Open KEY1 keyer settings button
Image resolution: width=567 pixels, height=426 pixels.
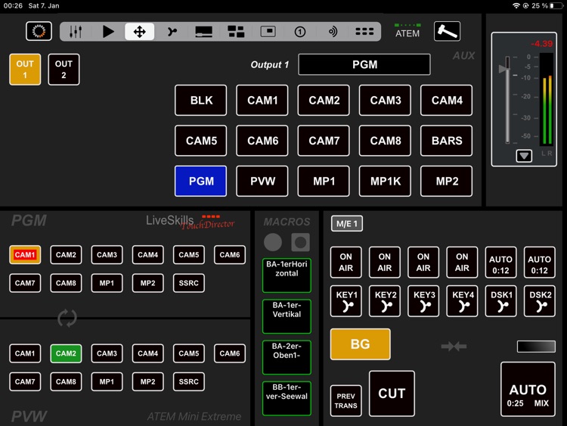click(x=346, y=301)
